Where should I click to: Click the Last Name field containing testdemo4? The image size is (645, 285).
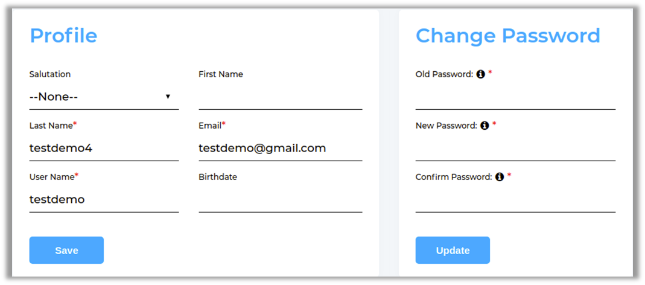click(104, 148)
